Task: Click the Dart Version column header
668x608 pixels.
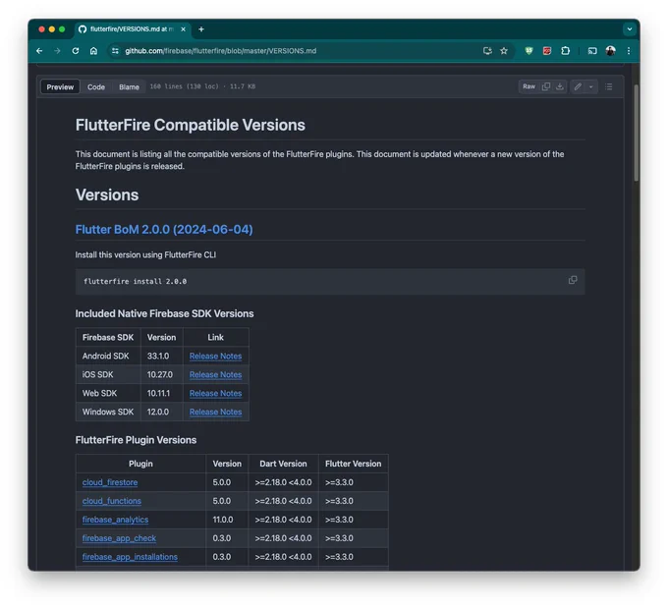Action: click(283, 464)
